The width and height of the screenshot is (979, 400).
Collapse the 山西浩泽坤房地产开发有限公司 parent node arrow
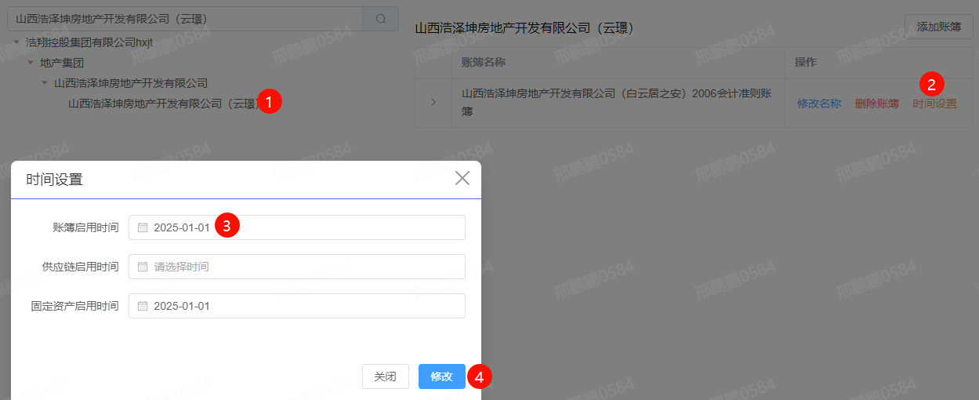(x=45, y=83)
